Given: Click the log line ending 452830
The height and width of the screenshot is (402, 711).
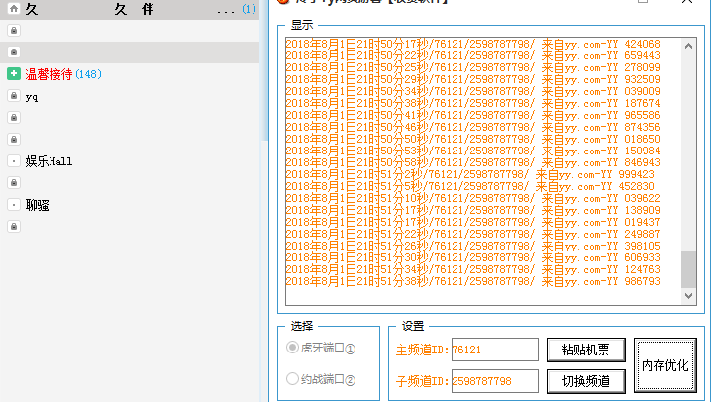Looking at the screenshot, I should [x=469, y=187].
